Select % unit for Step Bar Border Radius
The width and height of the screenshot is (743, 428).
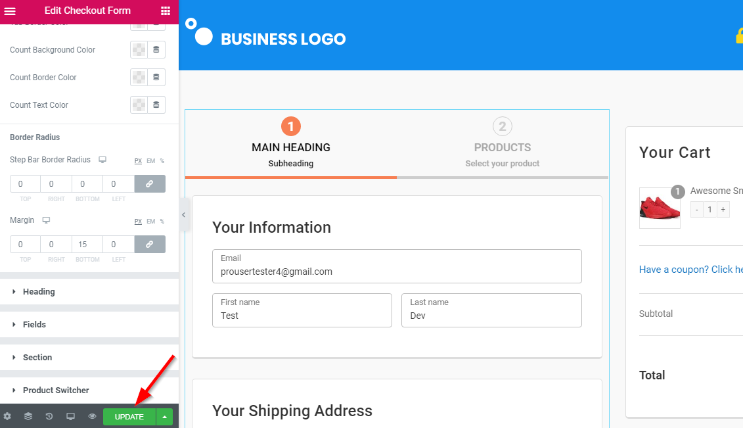point(162,160)
